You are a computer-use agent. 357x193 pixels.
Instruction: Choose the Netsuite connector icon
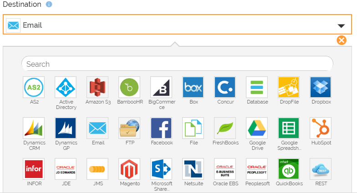point(194,169)
